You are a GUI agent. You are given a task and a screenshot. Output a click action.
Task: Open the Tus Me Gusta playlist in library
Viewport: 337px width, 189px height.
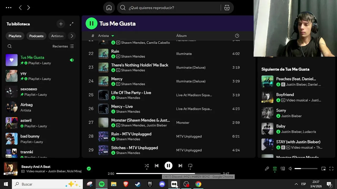click(41, 60)
